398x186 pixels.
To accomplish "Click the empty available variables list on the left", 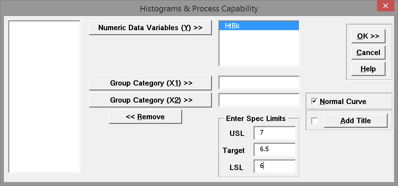I will point(44,97).
